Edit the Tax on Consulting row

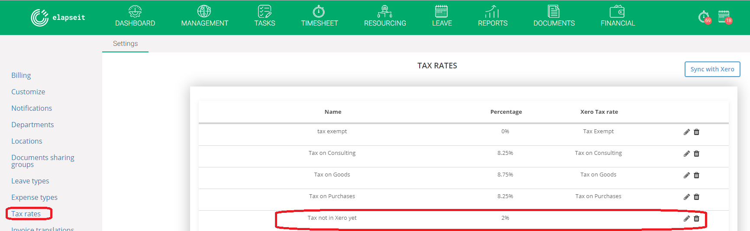687,154
